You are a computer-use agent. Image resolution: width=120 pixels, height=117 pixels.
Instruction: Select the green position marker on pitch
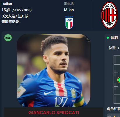click(119, 80)
